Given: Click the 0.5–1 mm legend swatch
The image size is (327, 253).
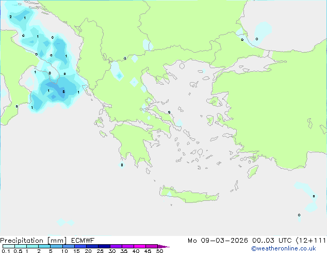Looking at the screenshot, I should click(x=21, y=246).
